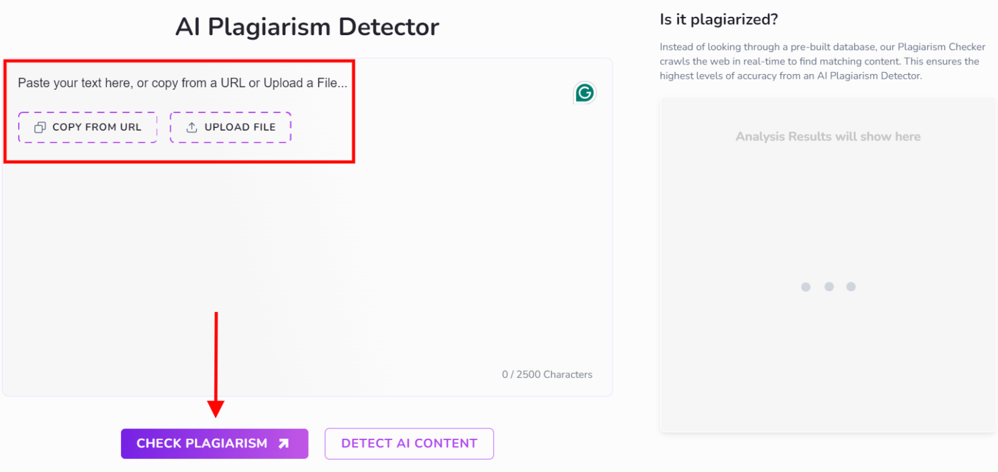Click the 0 / 2500 Characters counter
The width and height of the screenshot is (998, 472).
point(546,374)
